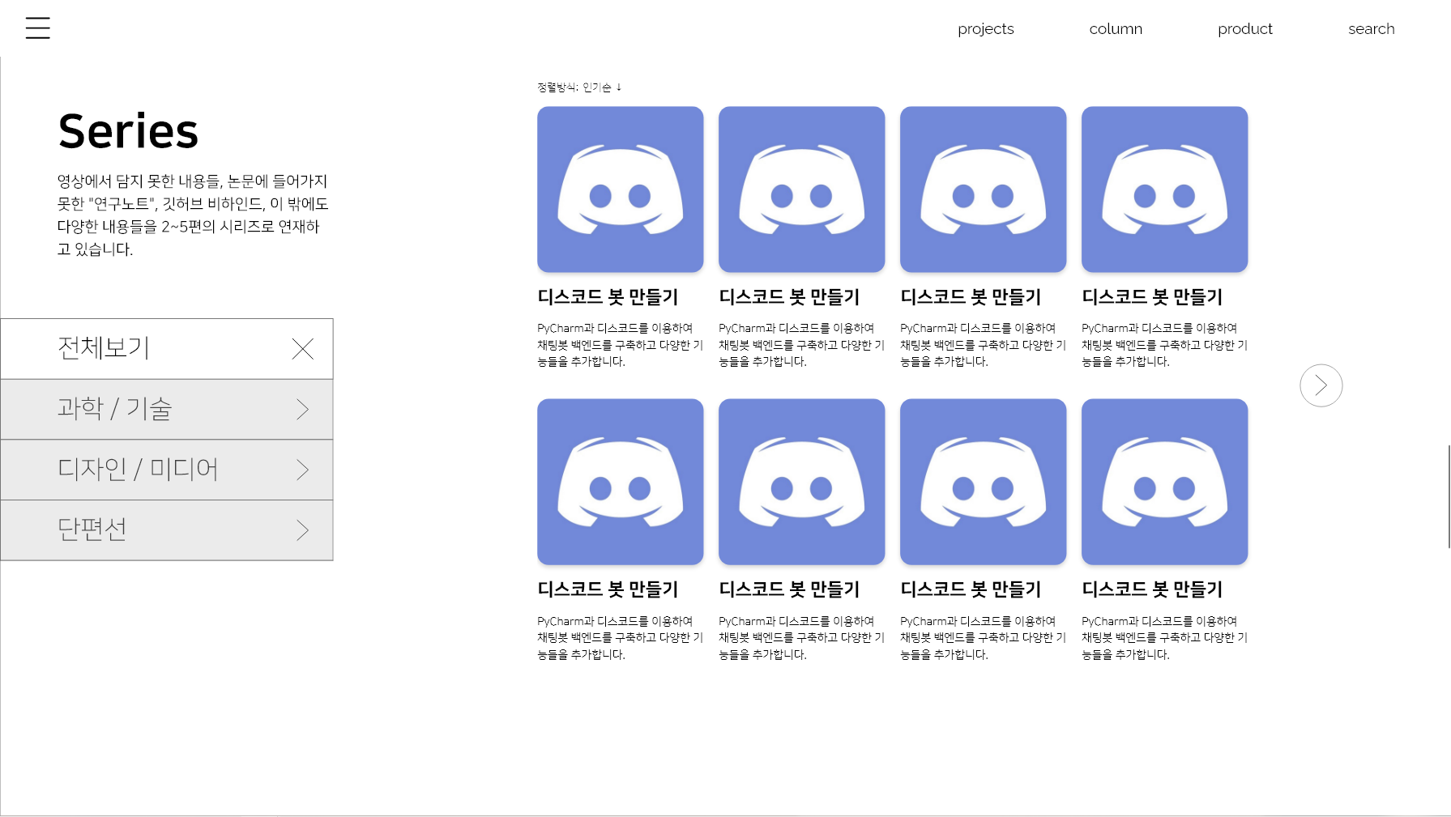This screenshot has width=1451, height=817.
Task: Open fourth Discord thumbnail in bottom row
Action: pyautogui.click(x=1165, y=482)
